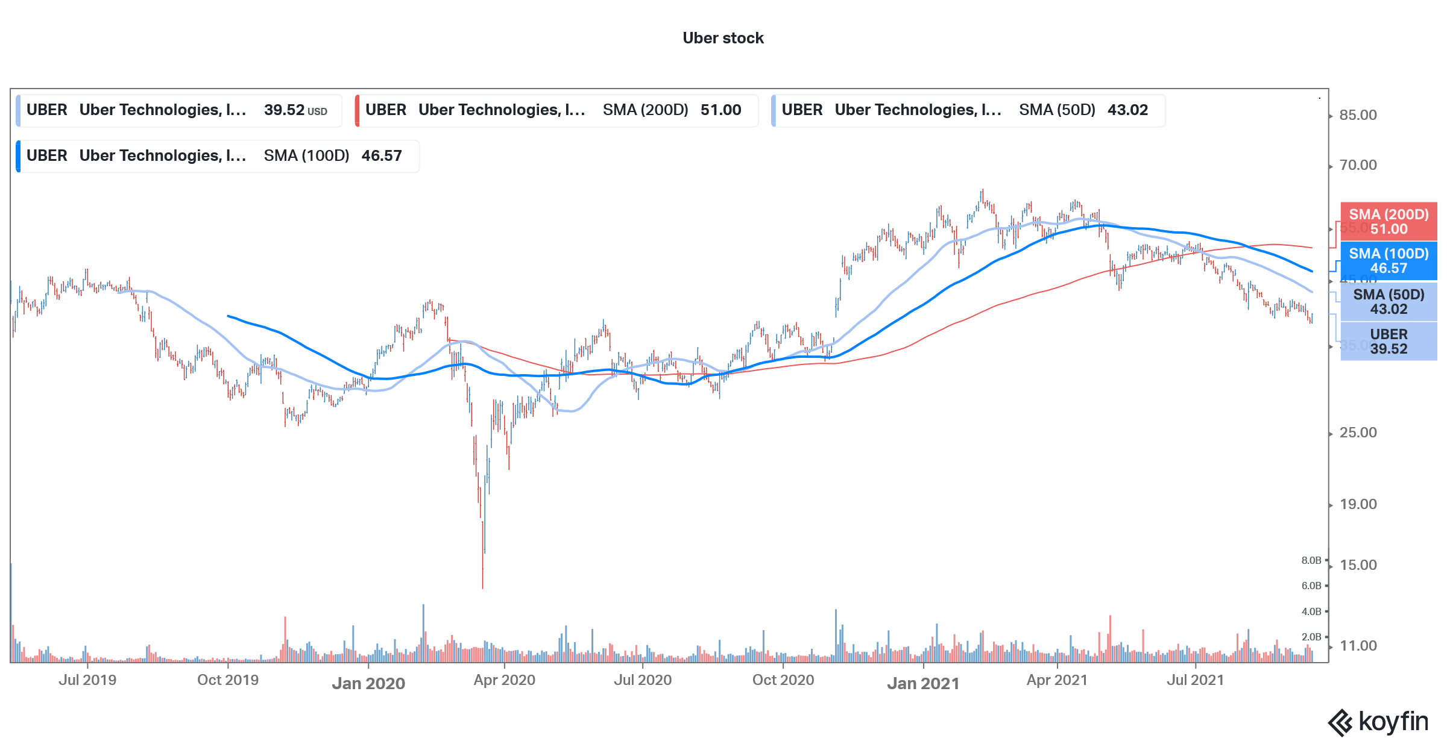Click the 25.00 price axis label
1447x747 pixels.
pos(1358,433)
